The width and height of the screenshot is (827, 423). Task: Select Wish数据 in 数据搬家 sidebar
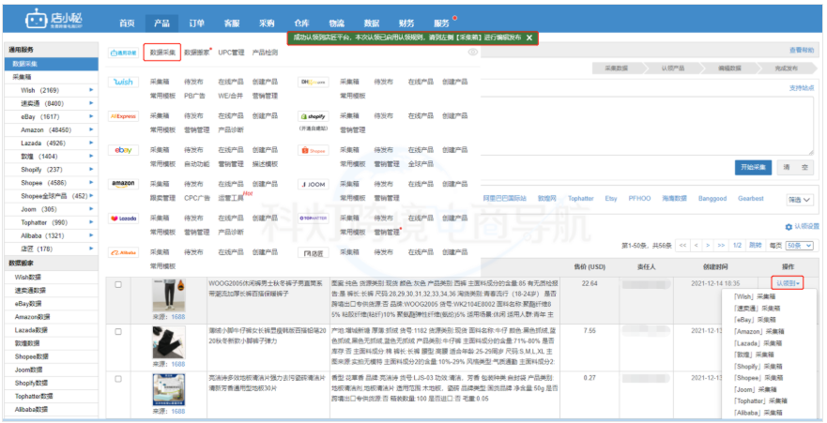point(27,277)
